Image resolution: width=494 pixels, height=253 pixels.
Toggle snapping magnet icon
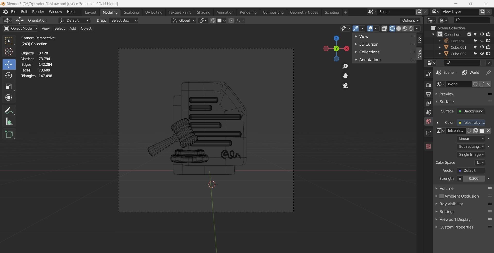pos(213,21)
